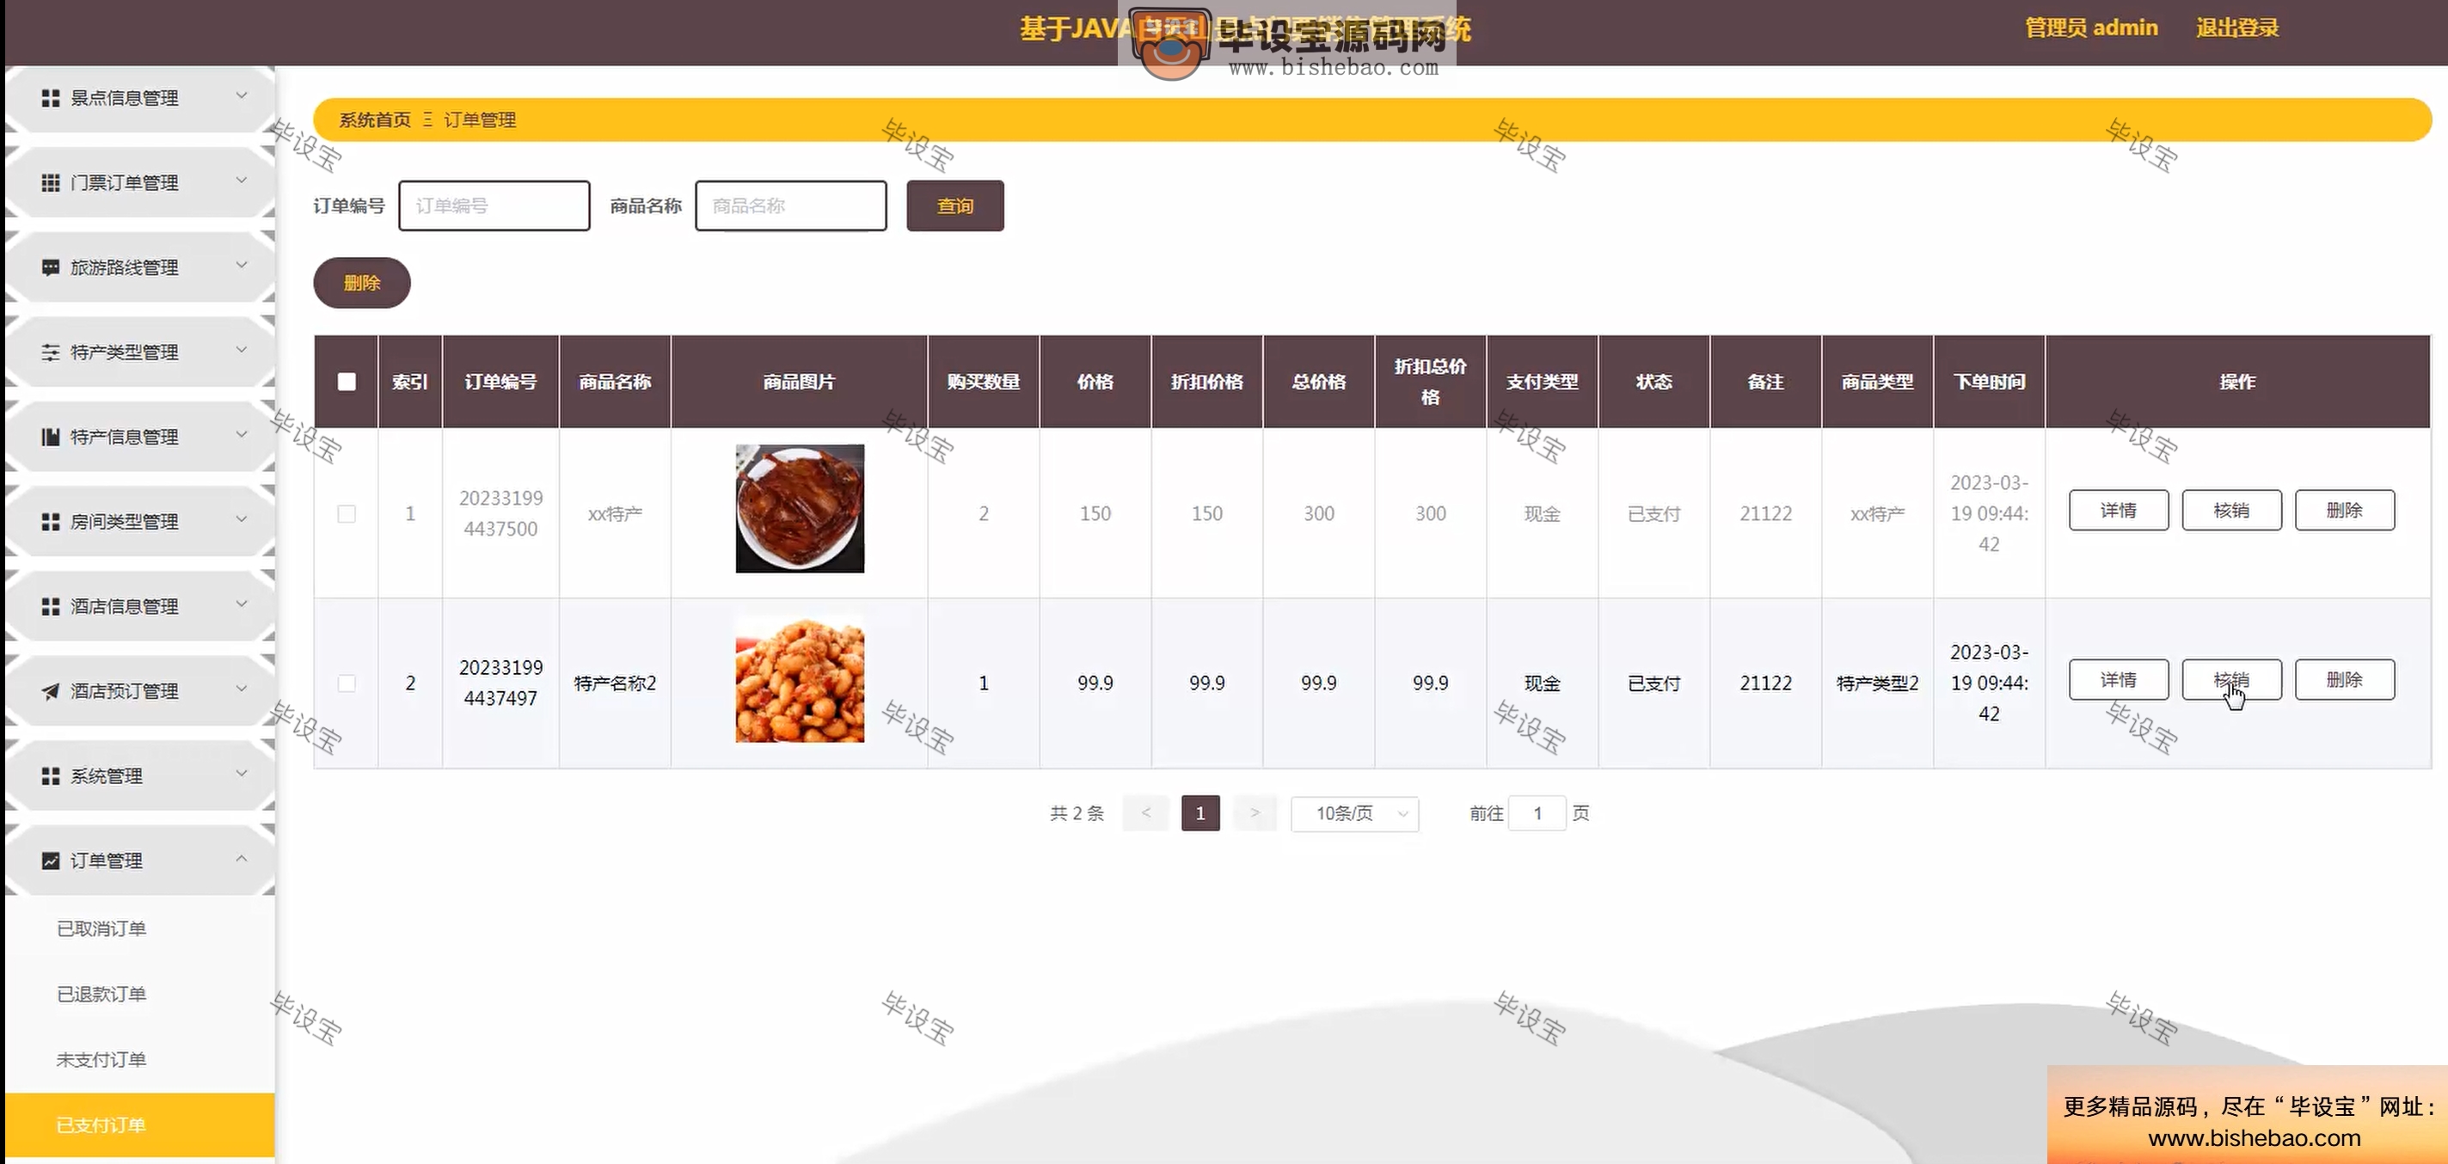Click the 特产类型2 cell in row two
This screenshot has height=1164, width=2448.
click(x=1878, y=683)
